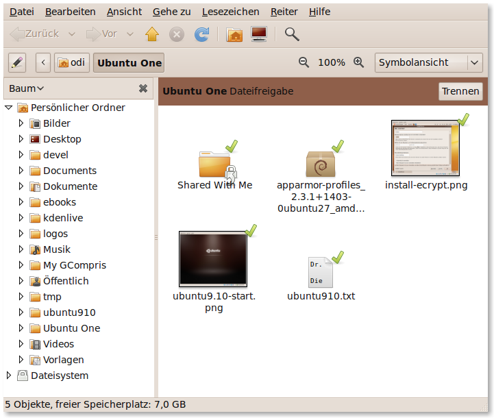The height and width of the screenshot is (418, 494).
Task: Open the Computer location icon
Action: pos(259,34)
